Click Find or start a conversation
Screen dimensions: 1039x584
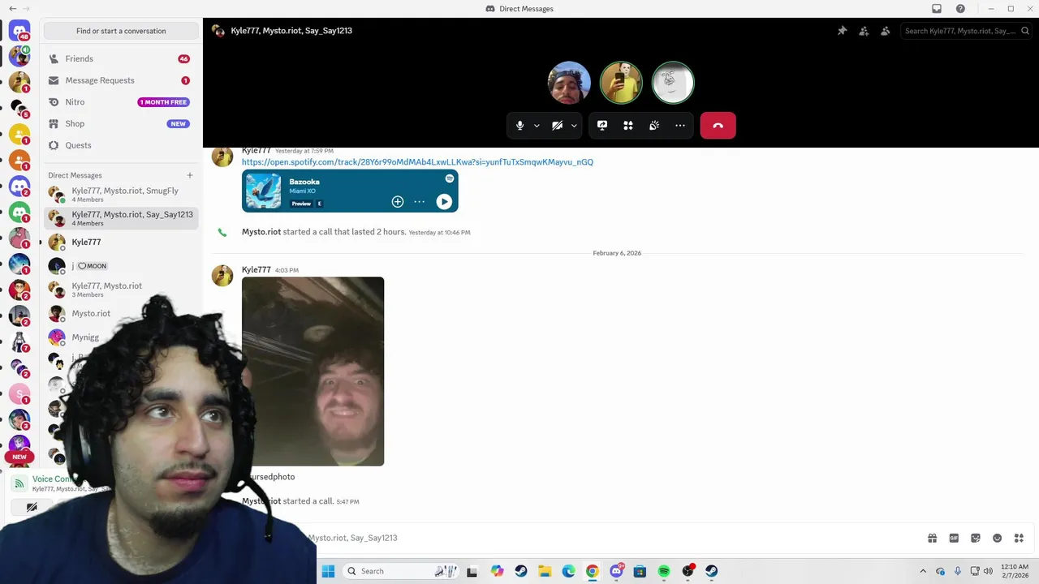121,31
